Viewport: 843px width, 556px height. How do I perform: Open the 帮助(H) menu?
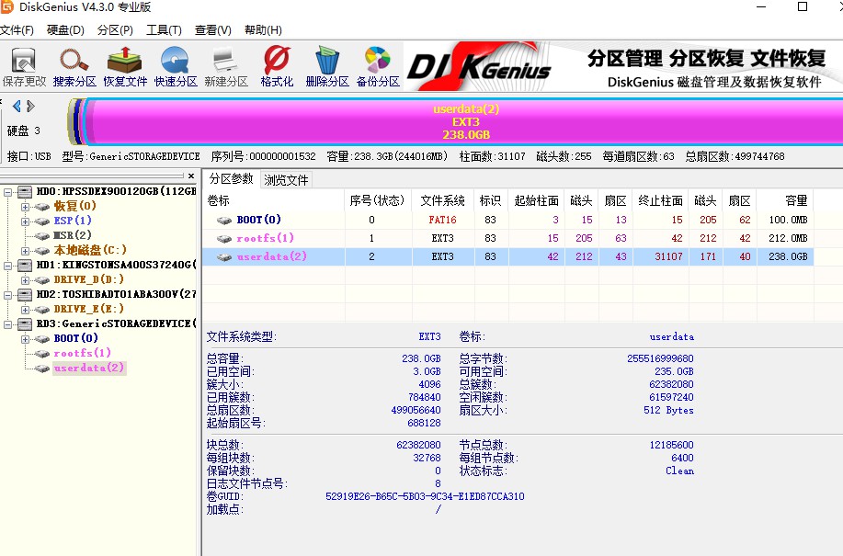(263, 30)
